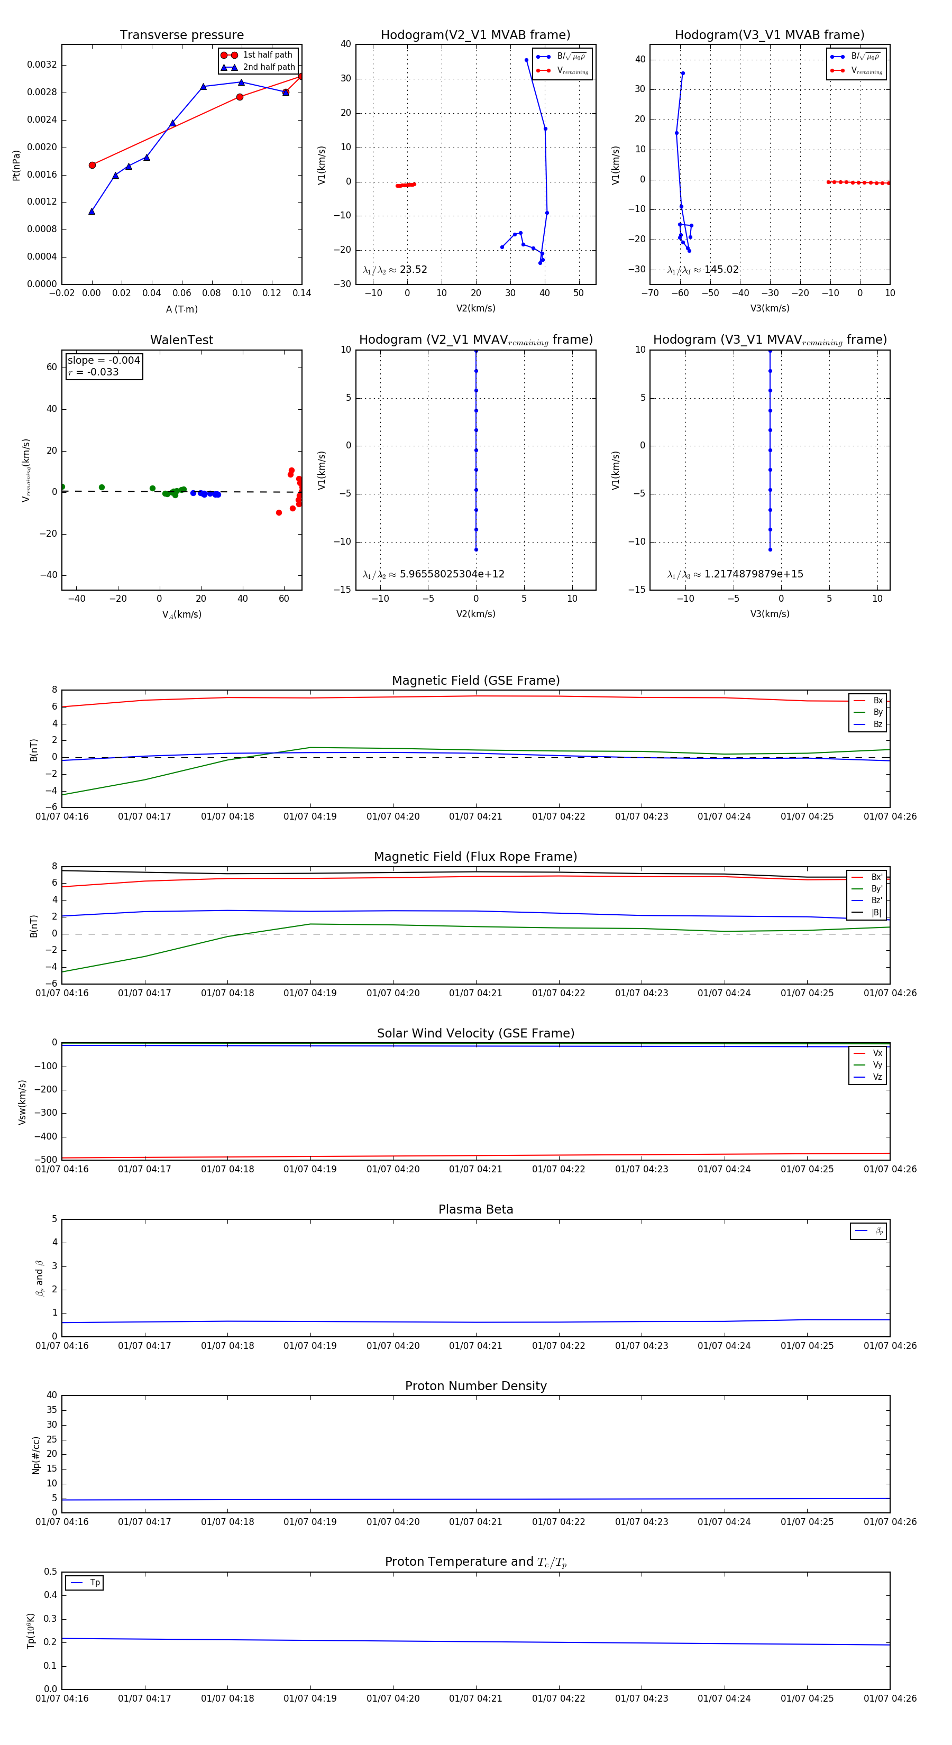Click 'Bz' legend entry in GSE field plot

(868, 724)
